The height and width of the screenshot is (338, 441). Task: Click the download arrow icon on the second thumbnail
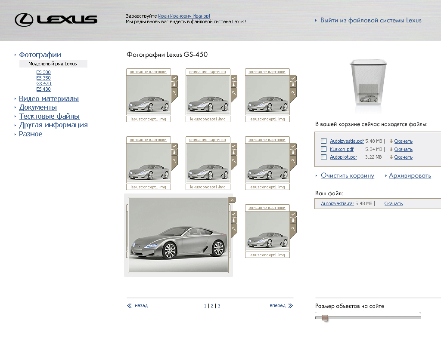point(234,85)
